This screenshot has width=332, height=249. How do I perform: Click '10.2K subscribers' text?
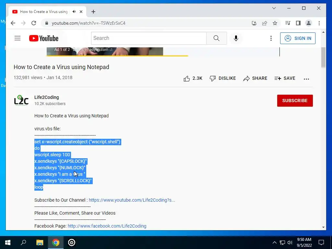point(50,104)
